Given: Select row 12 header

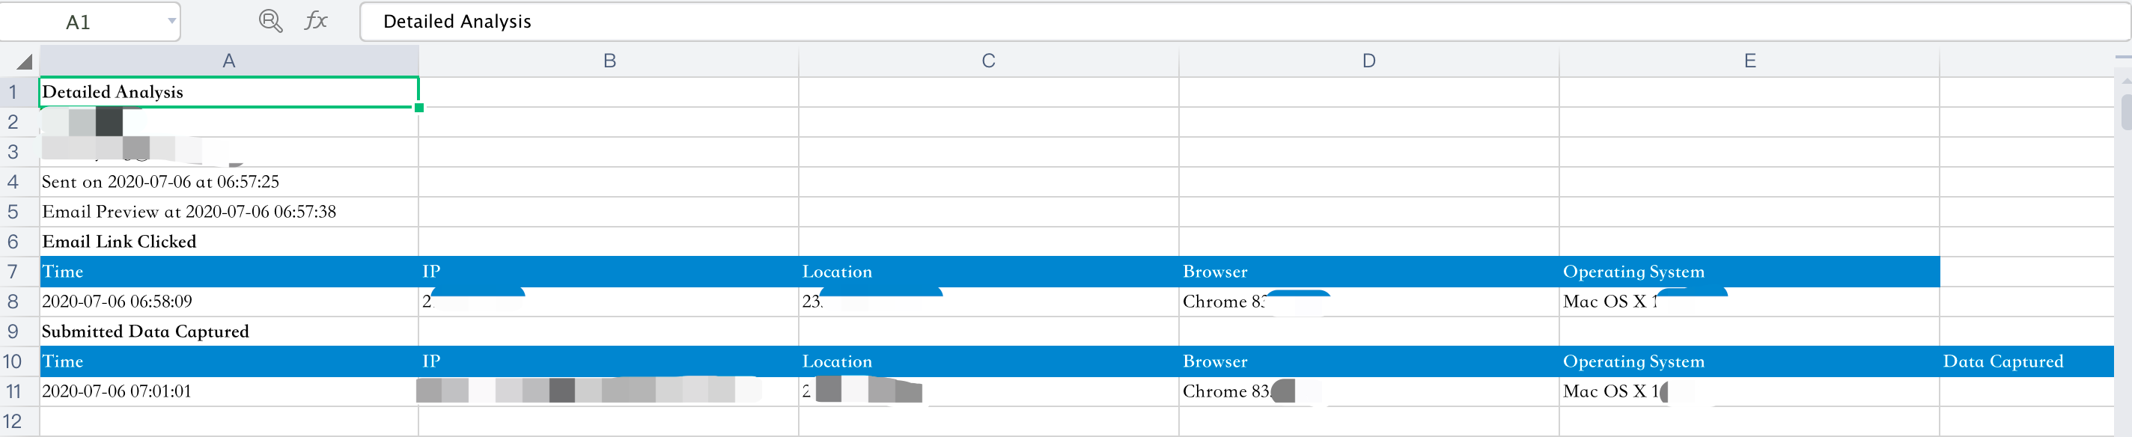Looking at the screenshot, I should pyautogui.click(x=13, y=421).
